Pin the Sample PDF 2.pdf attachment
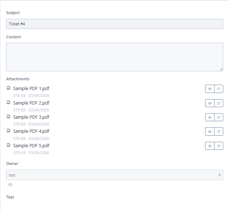Viewport: 229px width, 212px height. pos(219,103)
